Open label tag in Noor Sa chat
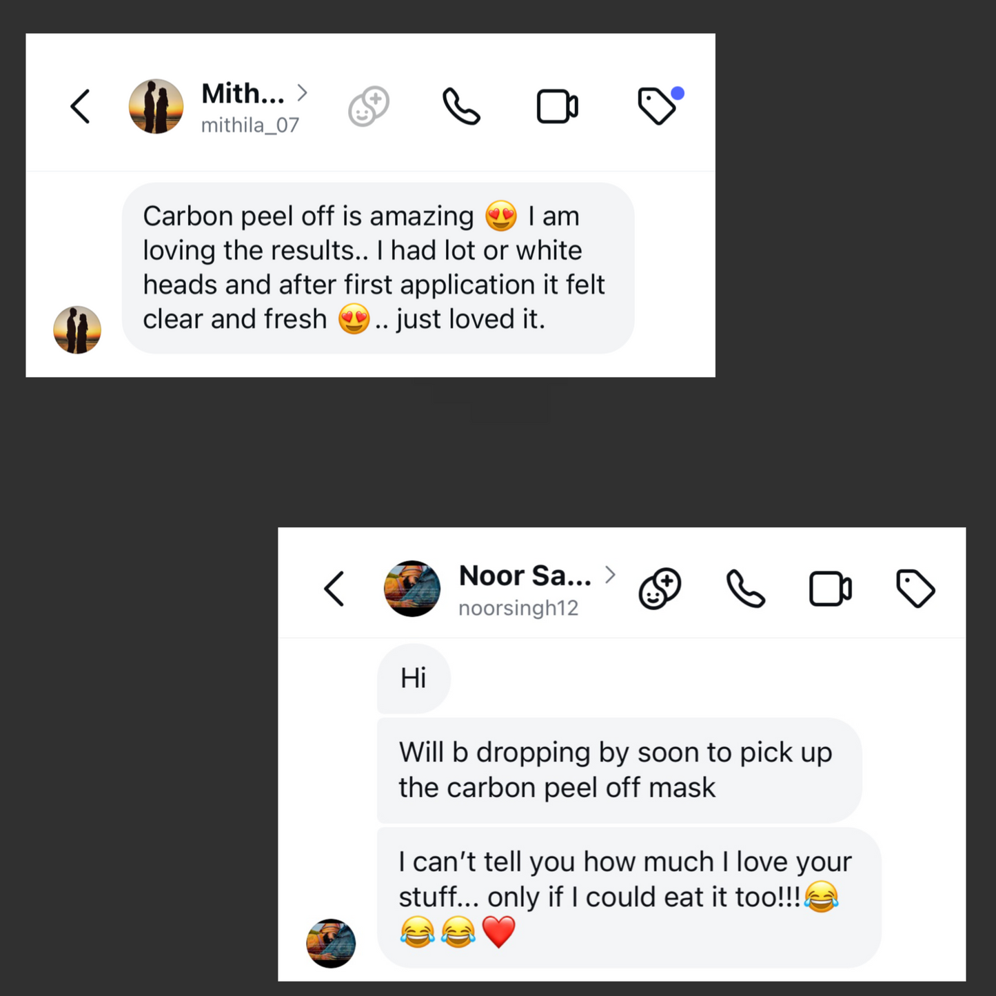 click(915, 589)
